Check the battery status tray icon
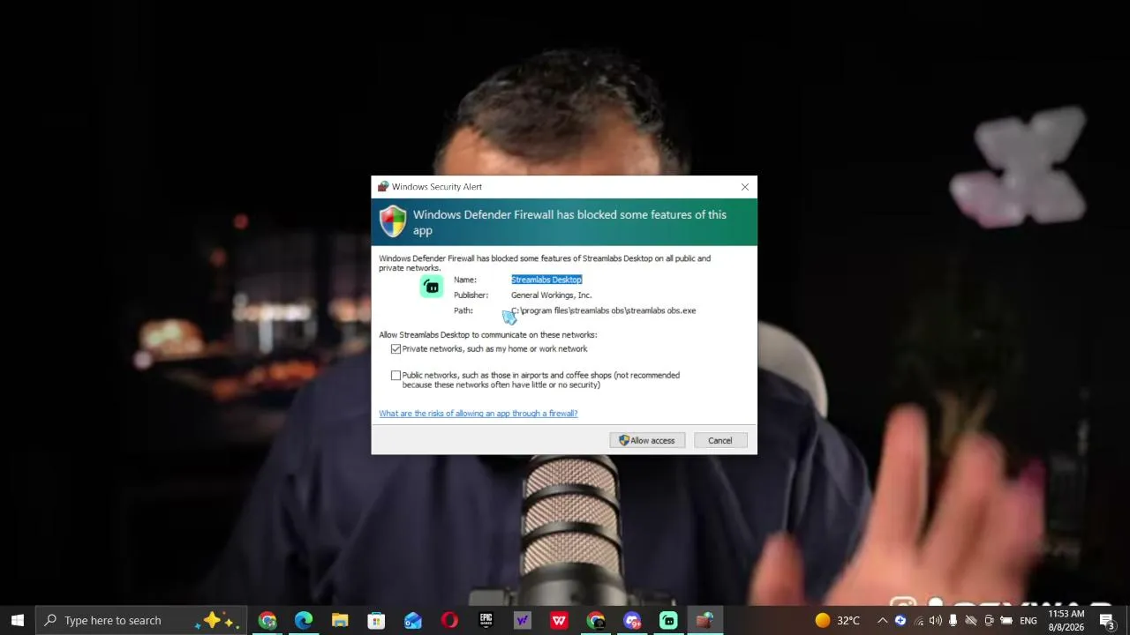The width and height of the screenshot is (1130, 635). coord(1006,620)
